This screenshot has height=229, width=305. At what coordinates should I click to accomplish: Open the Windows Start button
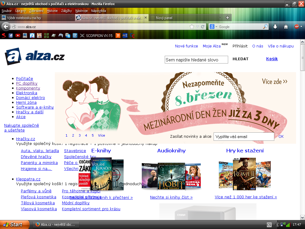point(15,225)
